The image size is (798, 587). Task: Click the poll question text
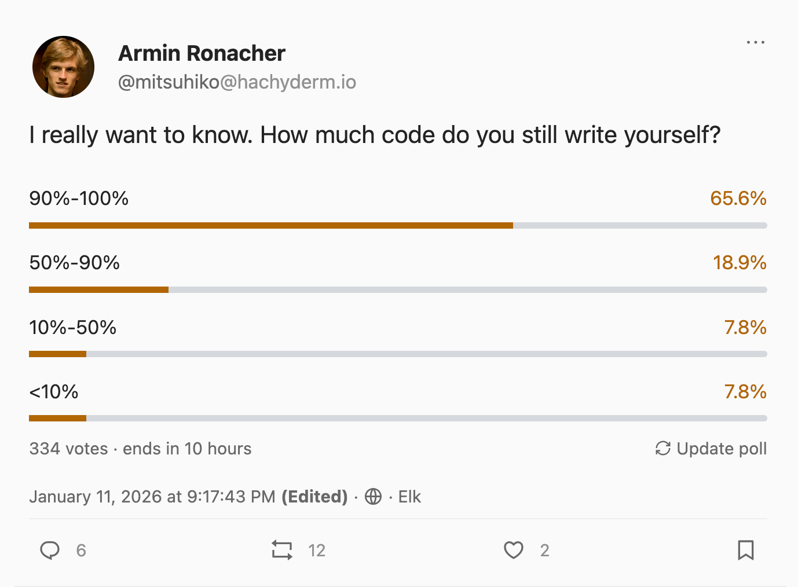pos(375,135)
